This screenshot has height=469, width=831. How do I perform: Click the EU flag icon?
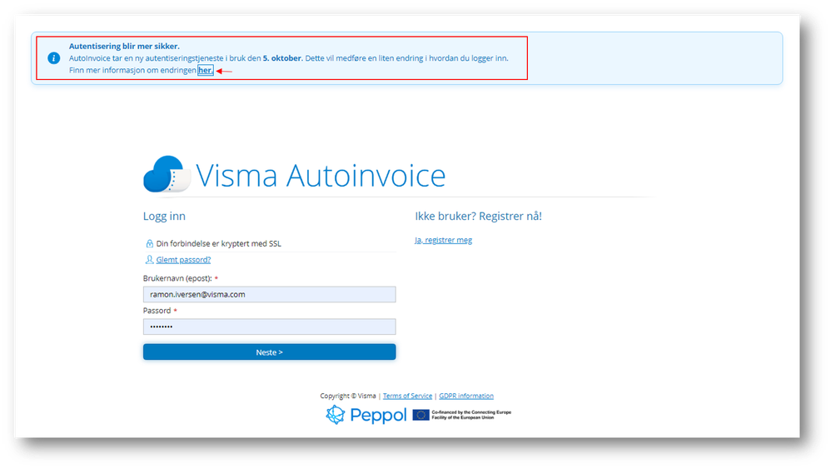pyautogui.click(x=420, y=415)
